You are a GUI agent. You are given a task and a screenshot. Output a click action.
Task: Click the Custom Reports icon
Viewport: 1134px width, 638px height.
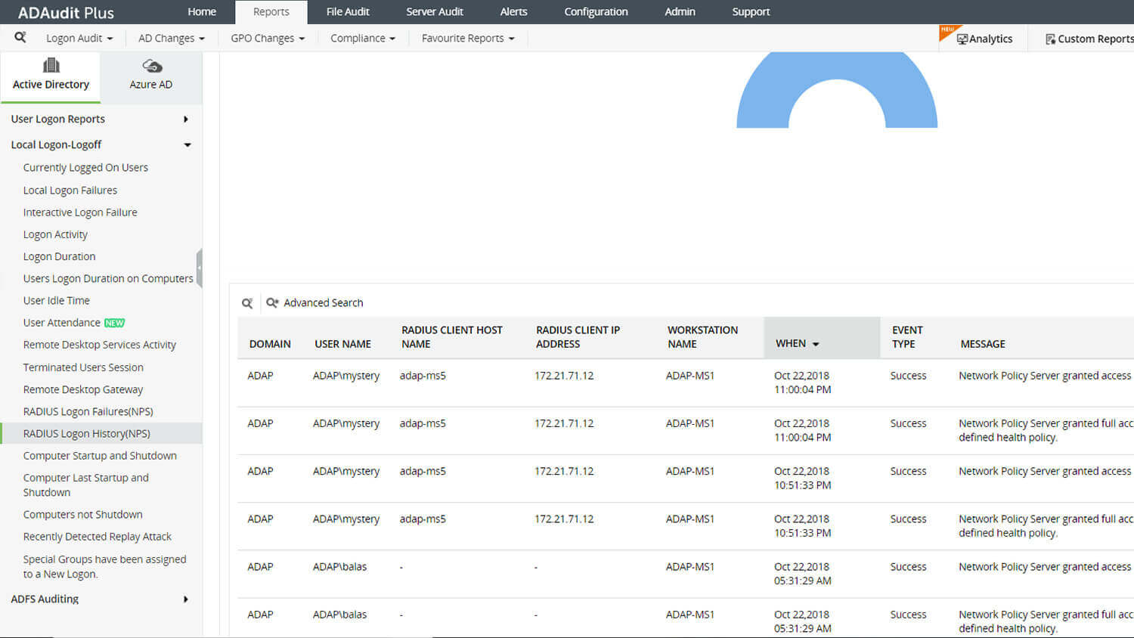coord(1050,39)
